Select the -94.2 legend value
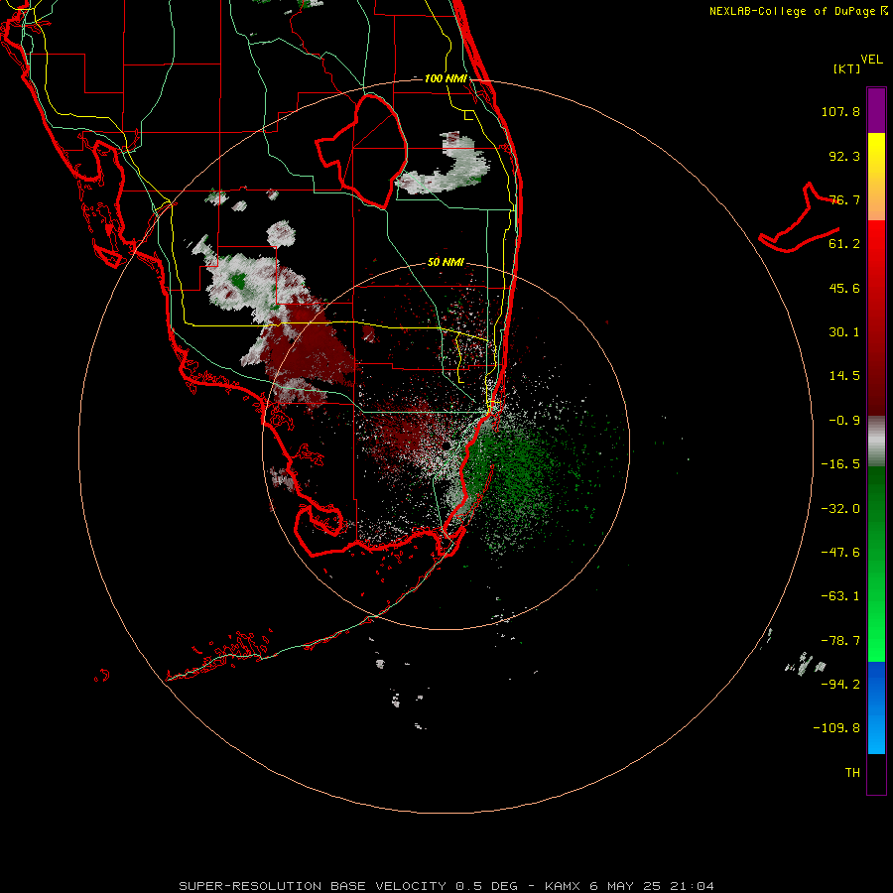 tap(840, 685)
